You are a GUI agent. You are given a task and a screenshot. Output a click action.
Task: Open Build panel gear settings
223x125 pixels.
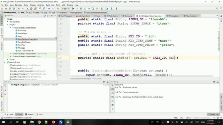point(104,82)
